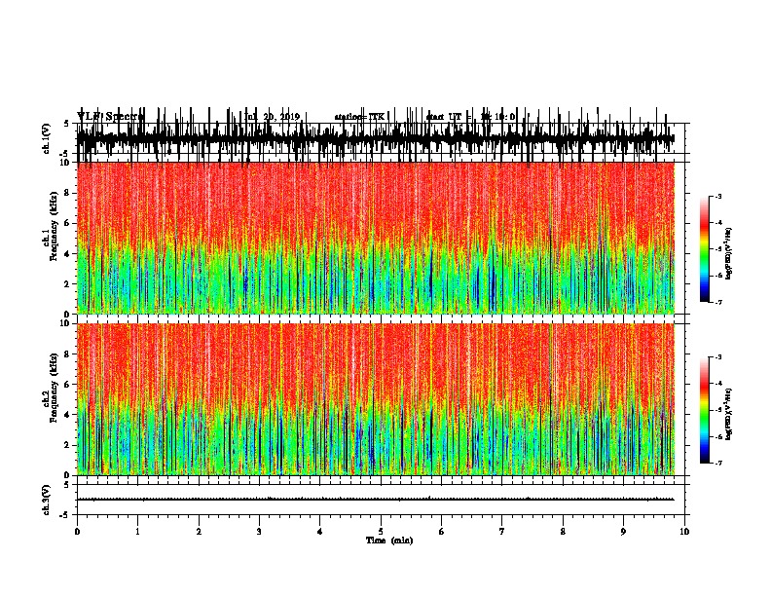Click the time axis tick label '0'
The image size is (771, 596).
click(77, 532)
